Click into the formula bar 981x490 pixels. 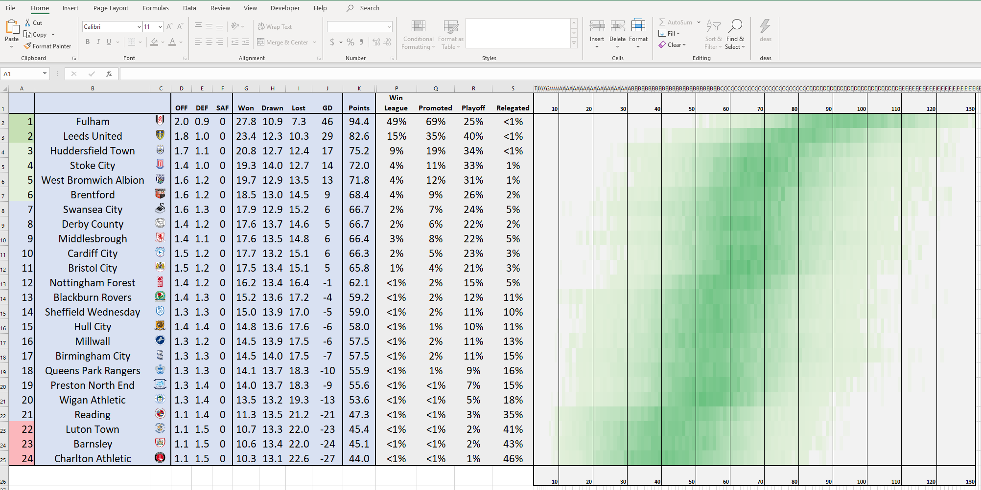click(x=549, y=74)
